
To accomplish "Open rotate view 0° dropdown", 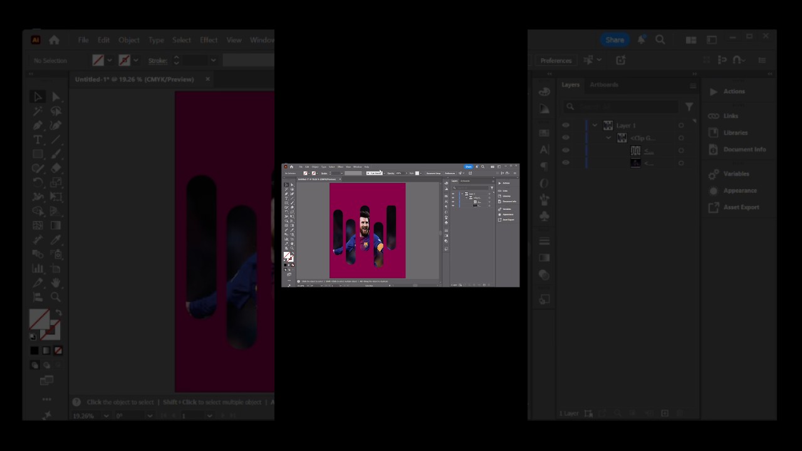I will pos(149,416).
